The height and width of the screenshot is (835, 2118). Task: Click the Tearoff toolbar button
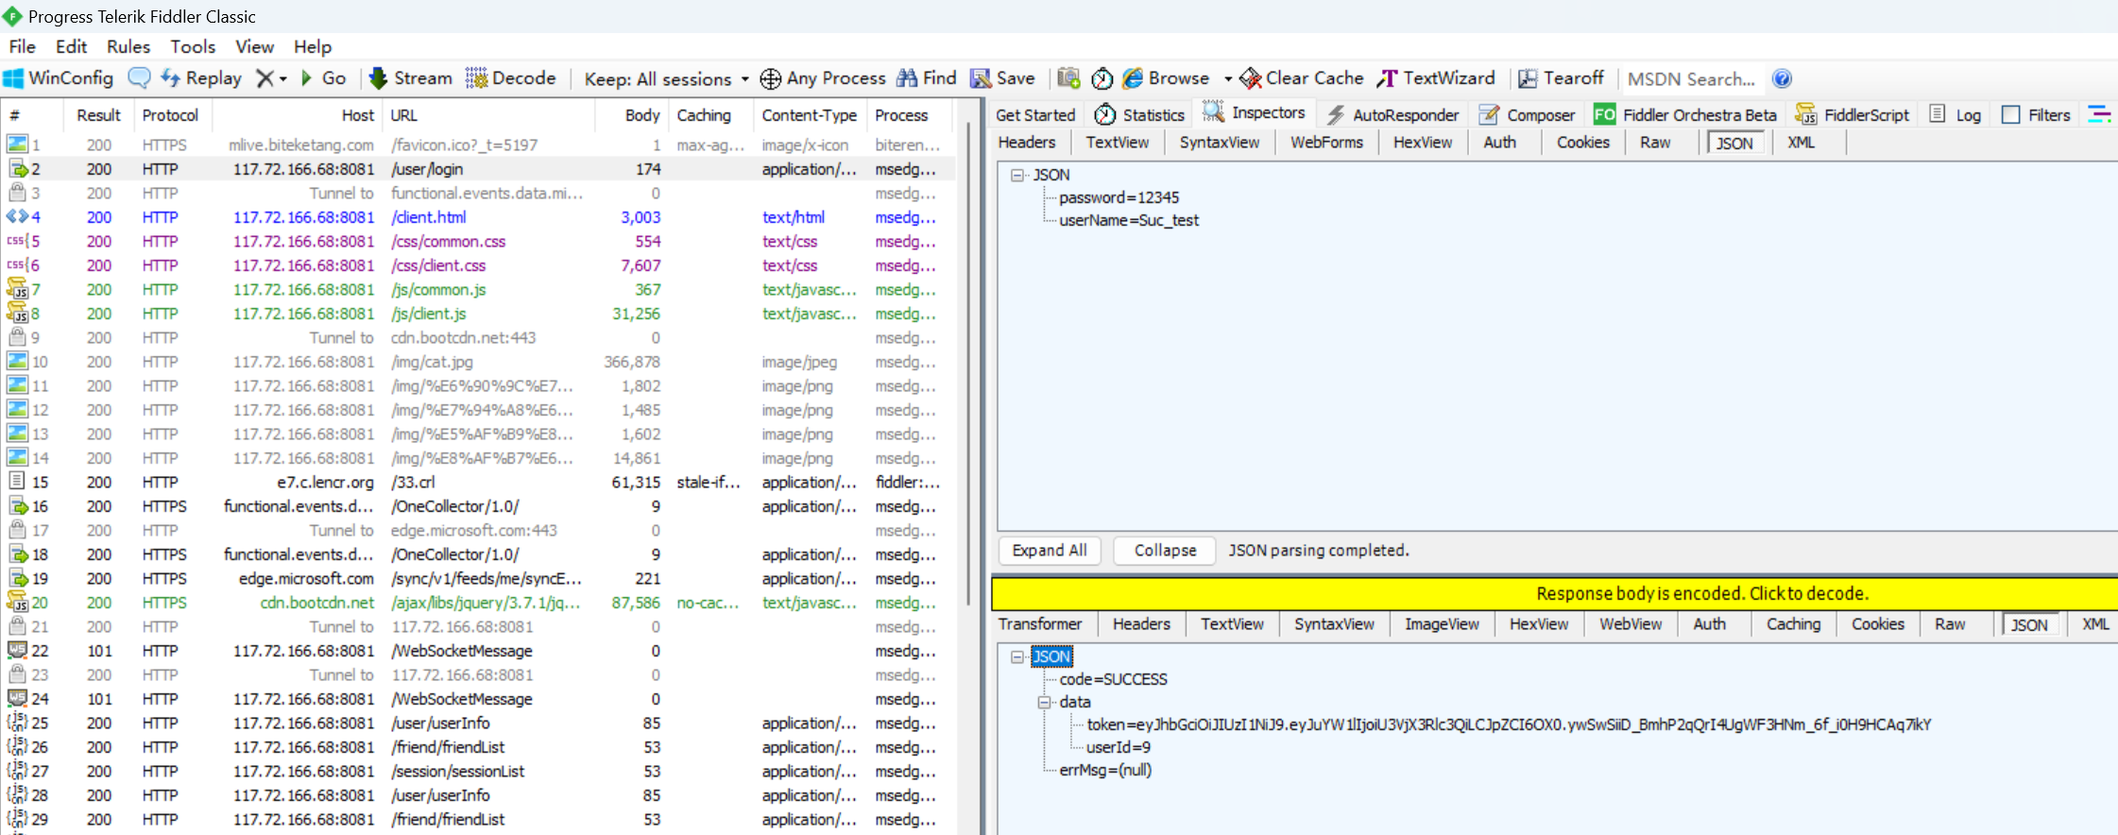click(x=1561, y=78)
